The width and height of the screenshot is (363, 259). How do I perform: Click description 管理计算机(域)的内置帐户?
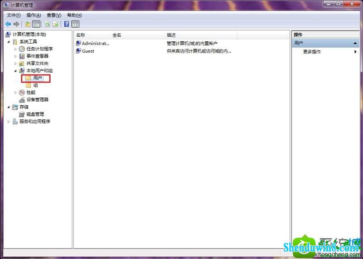pos(192,44)
